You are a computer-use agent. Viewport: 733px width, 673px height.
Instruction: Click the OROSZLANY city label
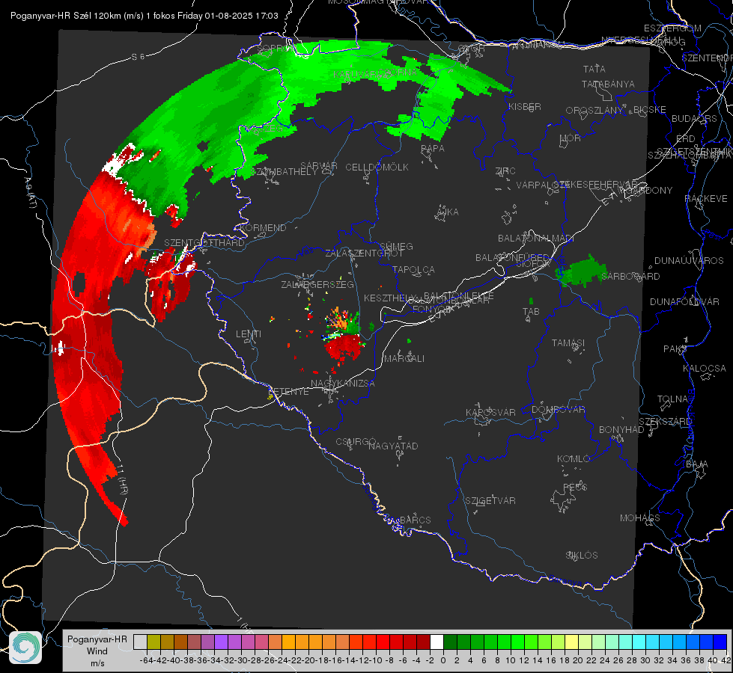[x=594, y=111]
